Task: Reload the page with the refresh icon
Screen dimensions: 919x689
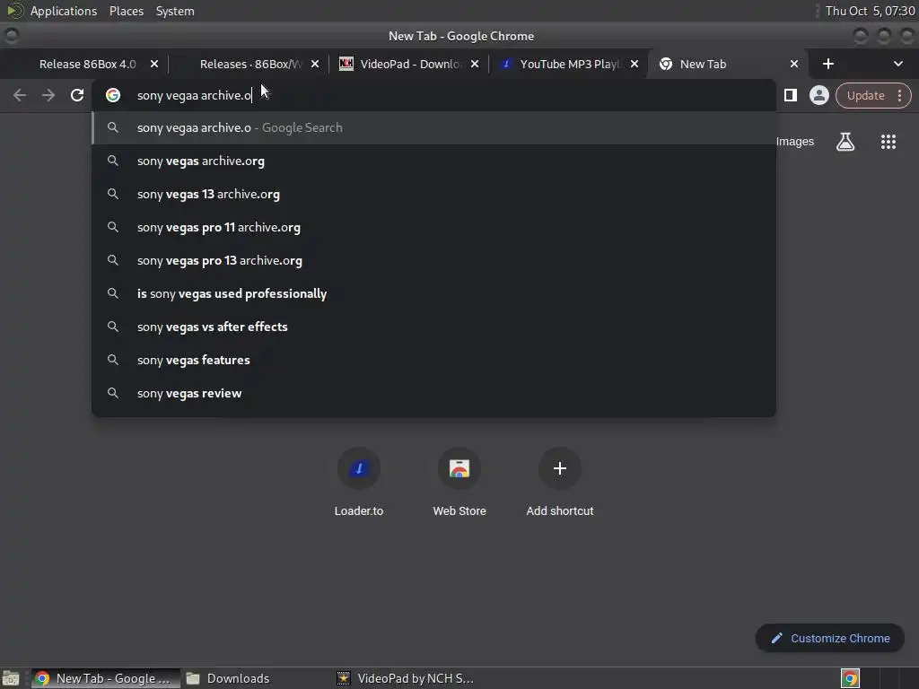Action: click(x=77, y=95)
